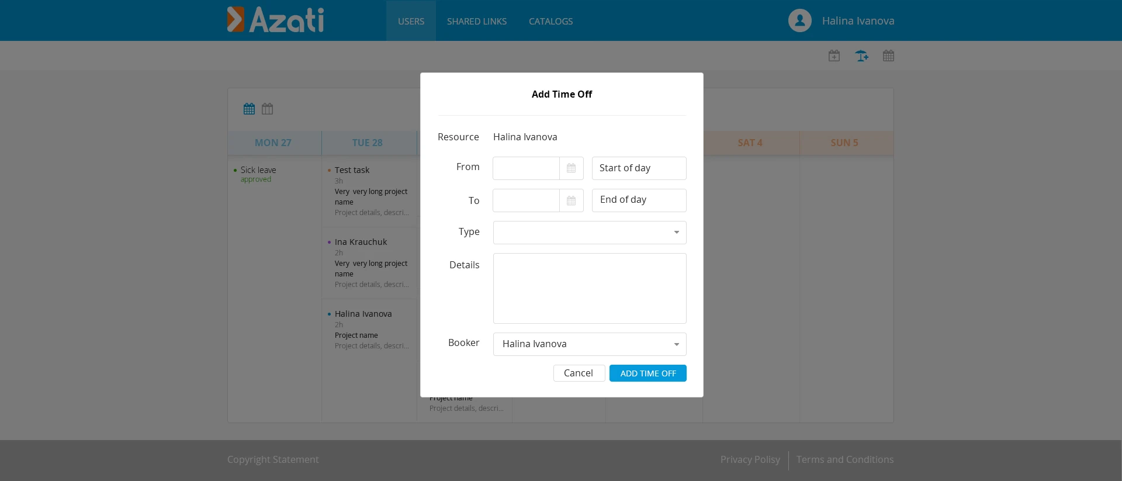Open the user avatar icon

799,20
